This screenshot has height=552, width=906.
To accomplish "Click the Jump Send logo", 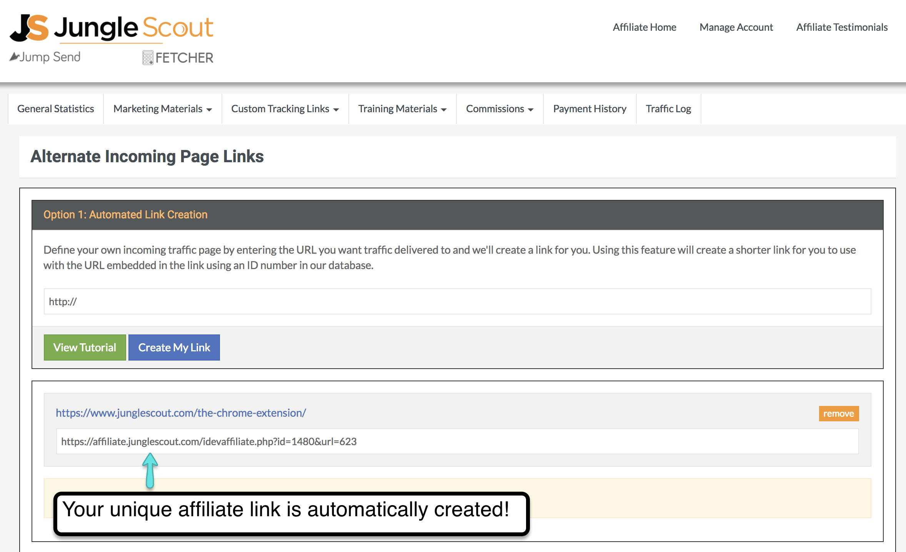I will click(45, 57).
